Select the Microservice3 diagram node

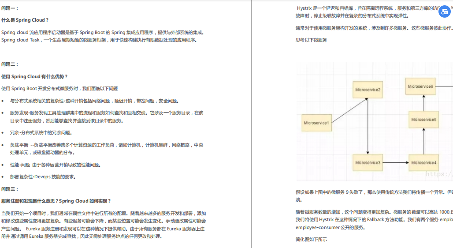(x=368, y=163)
